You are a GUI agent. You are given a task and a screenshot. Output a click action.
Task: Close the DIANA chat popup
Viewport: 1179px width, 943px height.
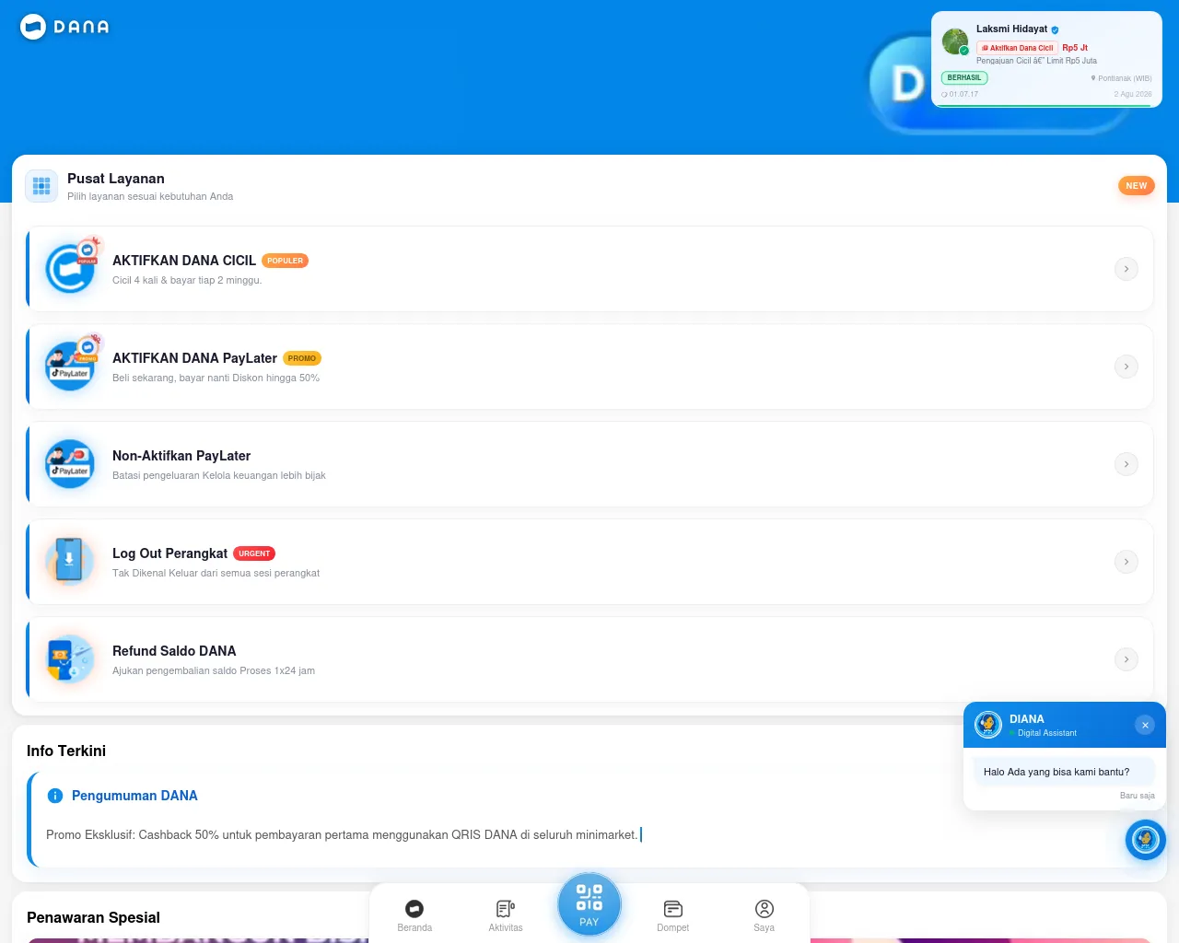coord(1145,725)
